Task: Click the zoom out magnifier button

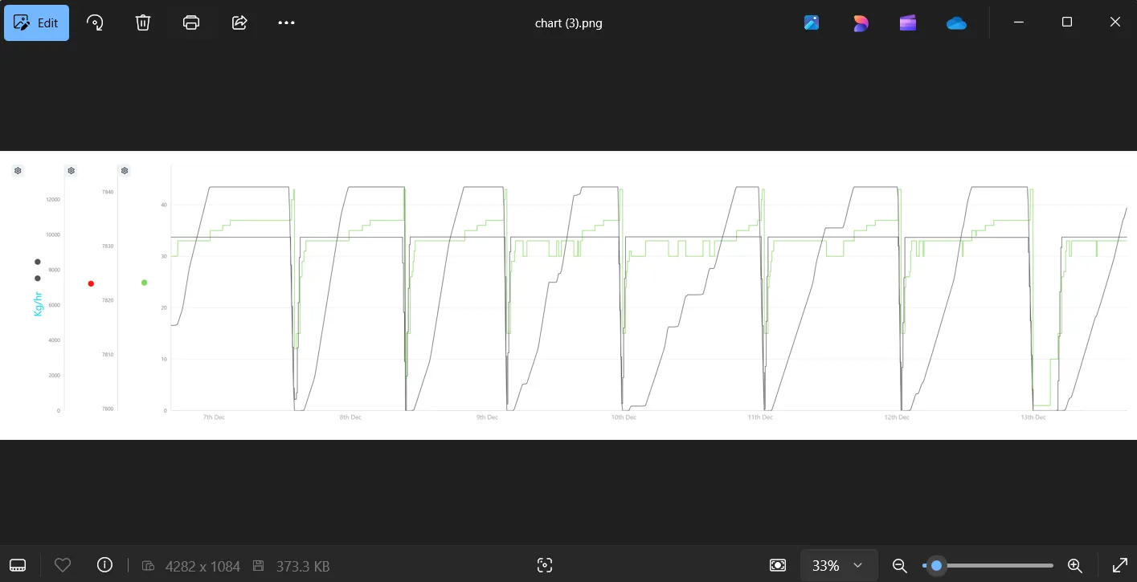Action: point(900,565)
